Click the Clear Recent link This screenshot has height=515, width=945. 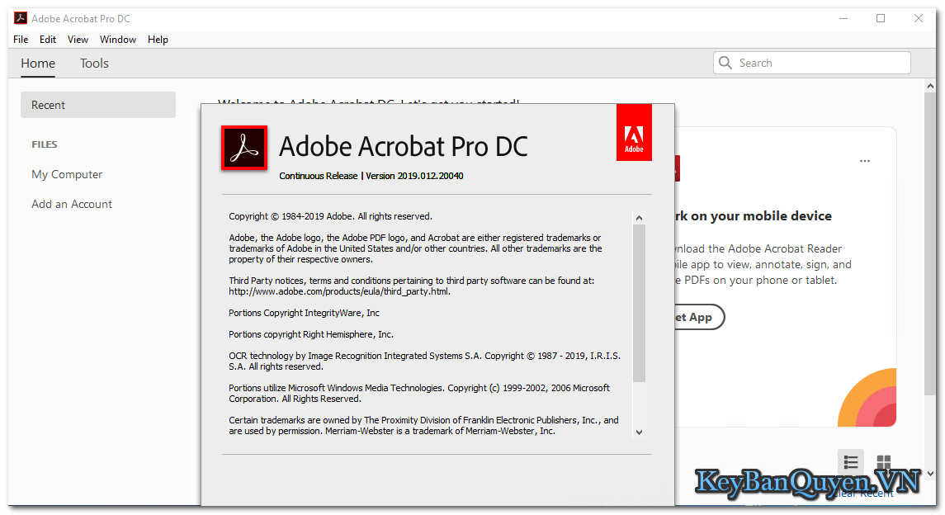click(x=864, y=493)
